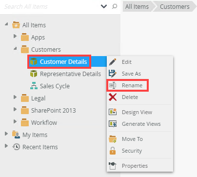Viewport: 197px width, 177px height.
Task: Open the search options dropdown chevron
Action: click(x=104, y=6)
